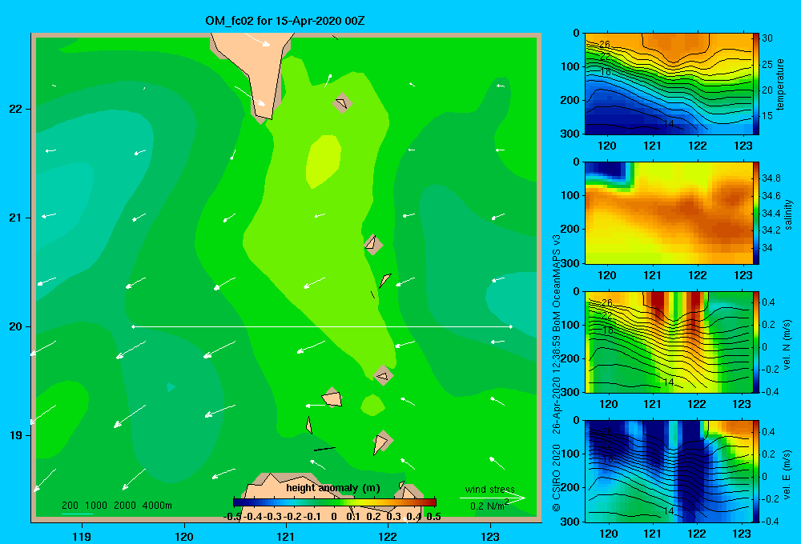Image resolution: width=801 pixels, height=544 pixels.
Task: Click the 'temperature' axis label
Action: [x=780, y=84]
